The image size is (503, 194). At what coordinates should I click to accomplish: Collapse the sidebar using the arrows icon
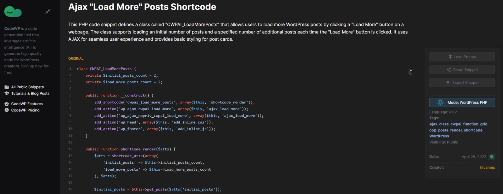click(48, 11)
